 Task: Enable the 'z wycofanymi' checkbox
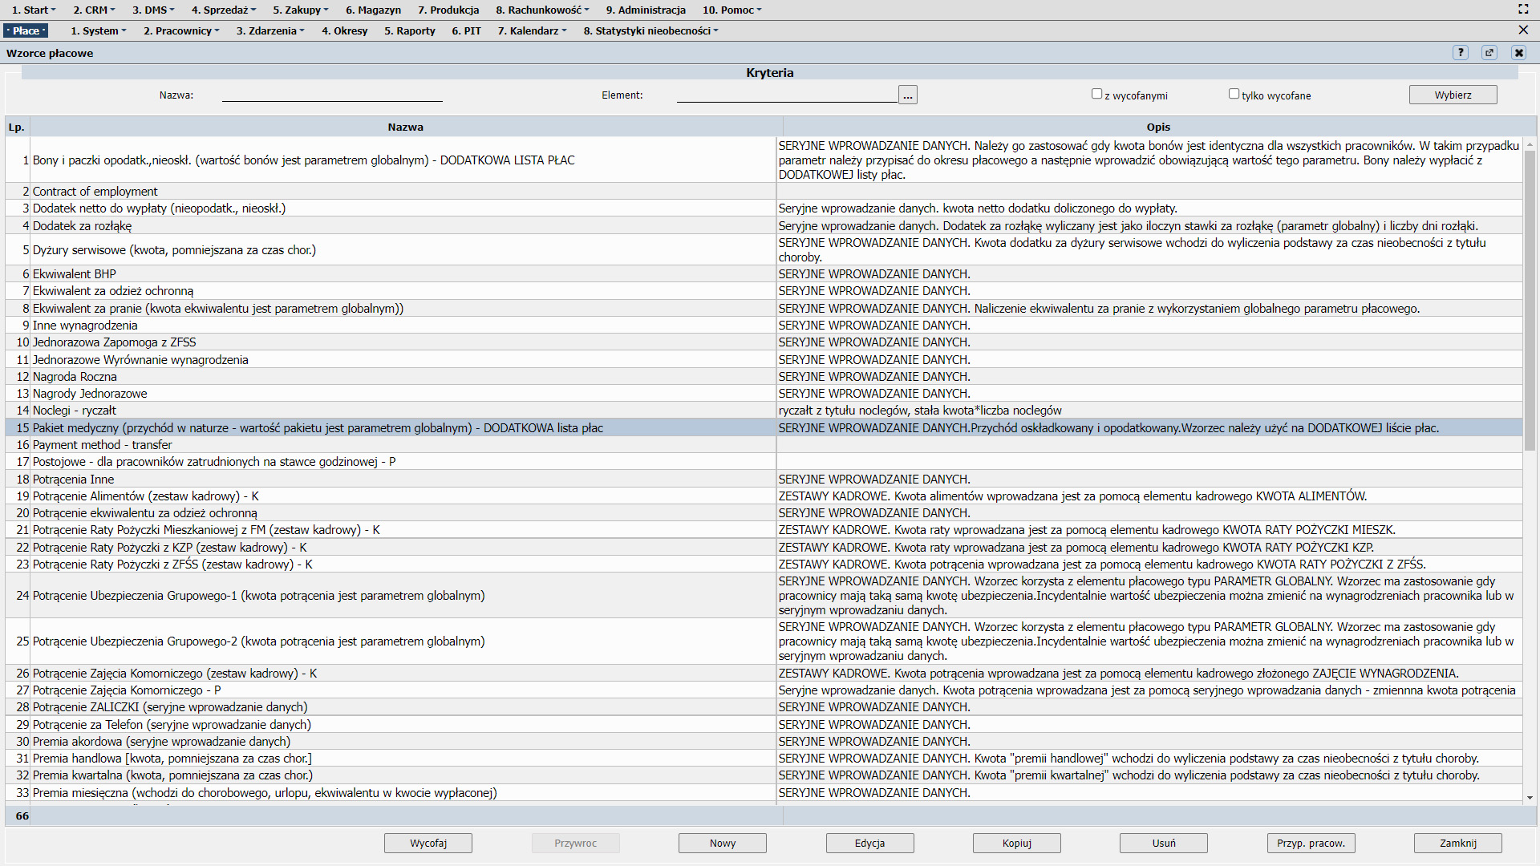click(1096, 94)
